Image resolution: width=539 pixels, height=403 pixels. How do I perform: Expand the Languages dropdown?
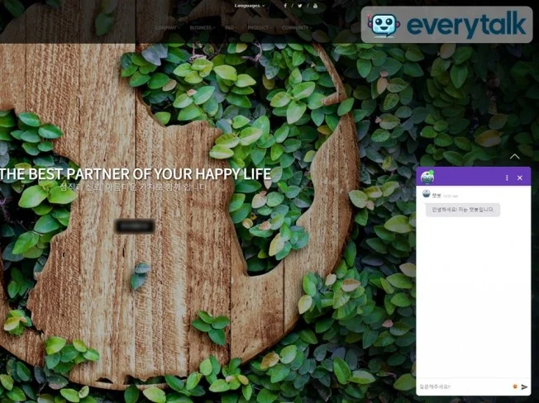249,6
